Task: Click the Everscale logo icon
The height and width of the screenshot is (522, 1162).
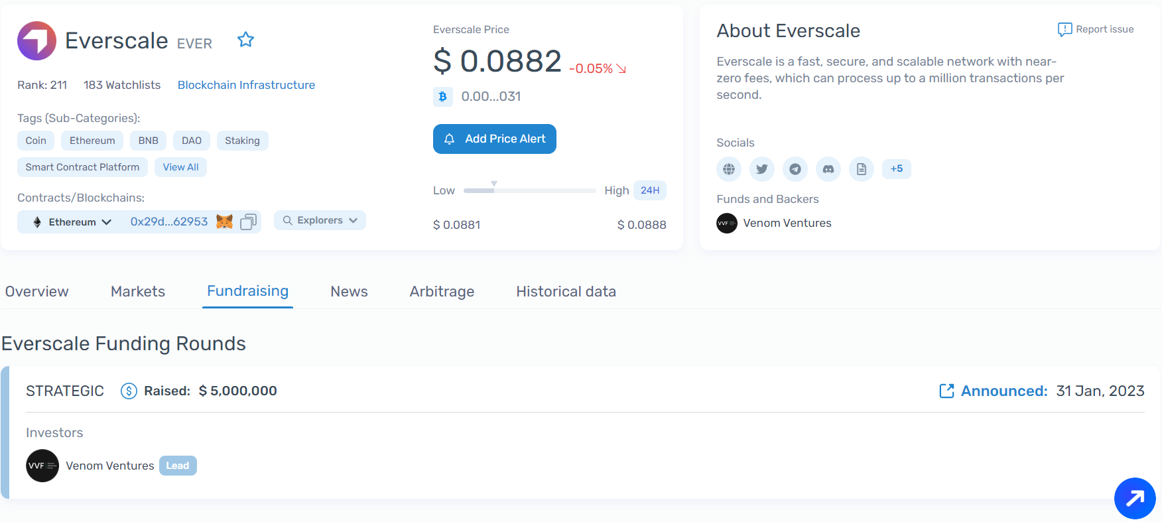Action: pos(37,40)
